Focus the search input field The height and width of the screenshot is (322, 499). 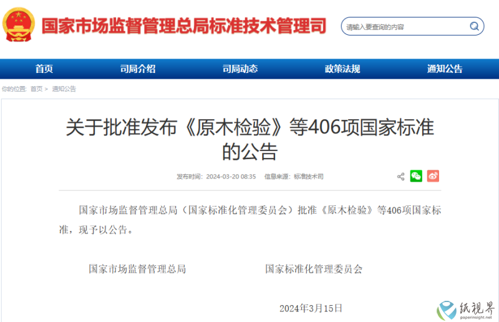pyautogui.click(x=412, y=26)
